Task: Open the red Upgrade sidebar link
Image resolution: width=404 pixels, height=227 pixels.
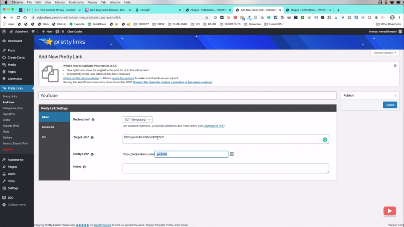Action: 8,149
